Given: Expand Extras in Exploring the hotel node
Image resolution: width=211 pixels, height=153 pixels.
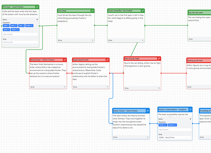Looking at the screenshot, I should click(107, 87).
